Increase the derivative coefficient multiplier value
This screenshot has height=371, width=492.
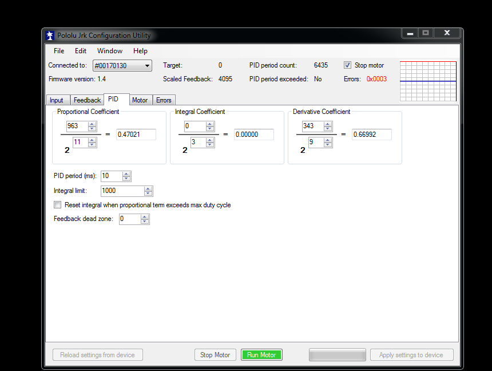(x=328, y=124)
